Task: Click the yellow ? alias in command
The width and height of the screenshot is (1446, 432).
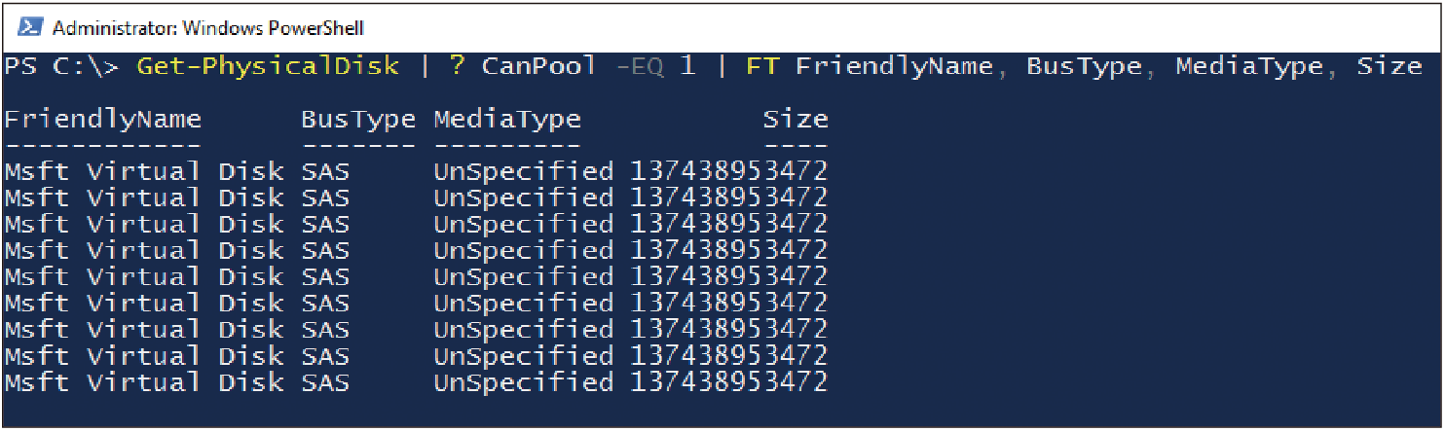Action: coord(457,66)
